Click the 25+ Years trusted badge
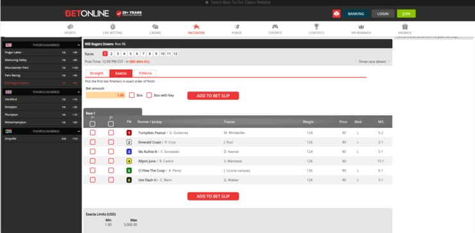 [129, 13]
